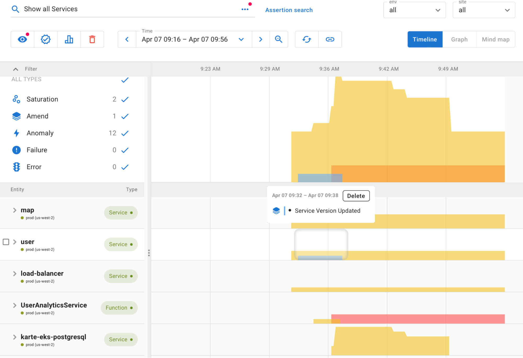Click the Delete button in tooltip

click(x=356, y=196)
